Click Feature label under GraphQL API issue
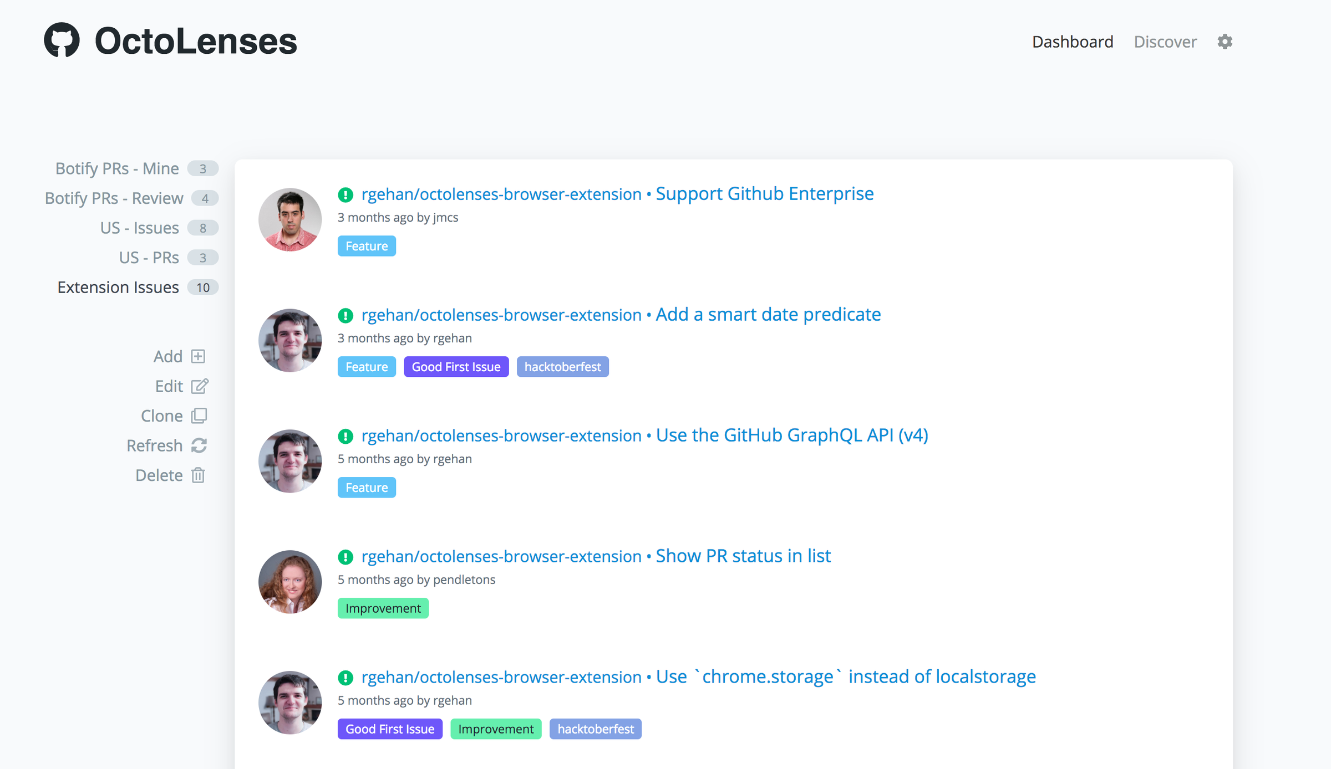Image resolution: width=1331 pixels, height=769 pixels. pos(367,488)
